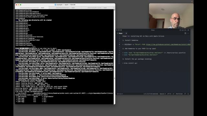Open the raw.githubusercontent.com link on line 5

168,44
